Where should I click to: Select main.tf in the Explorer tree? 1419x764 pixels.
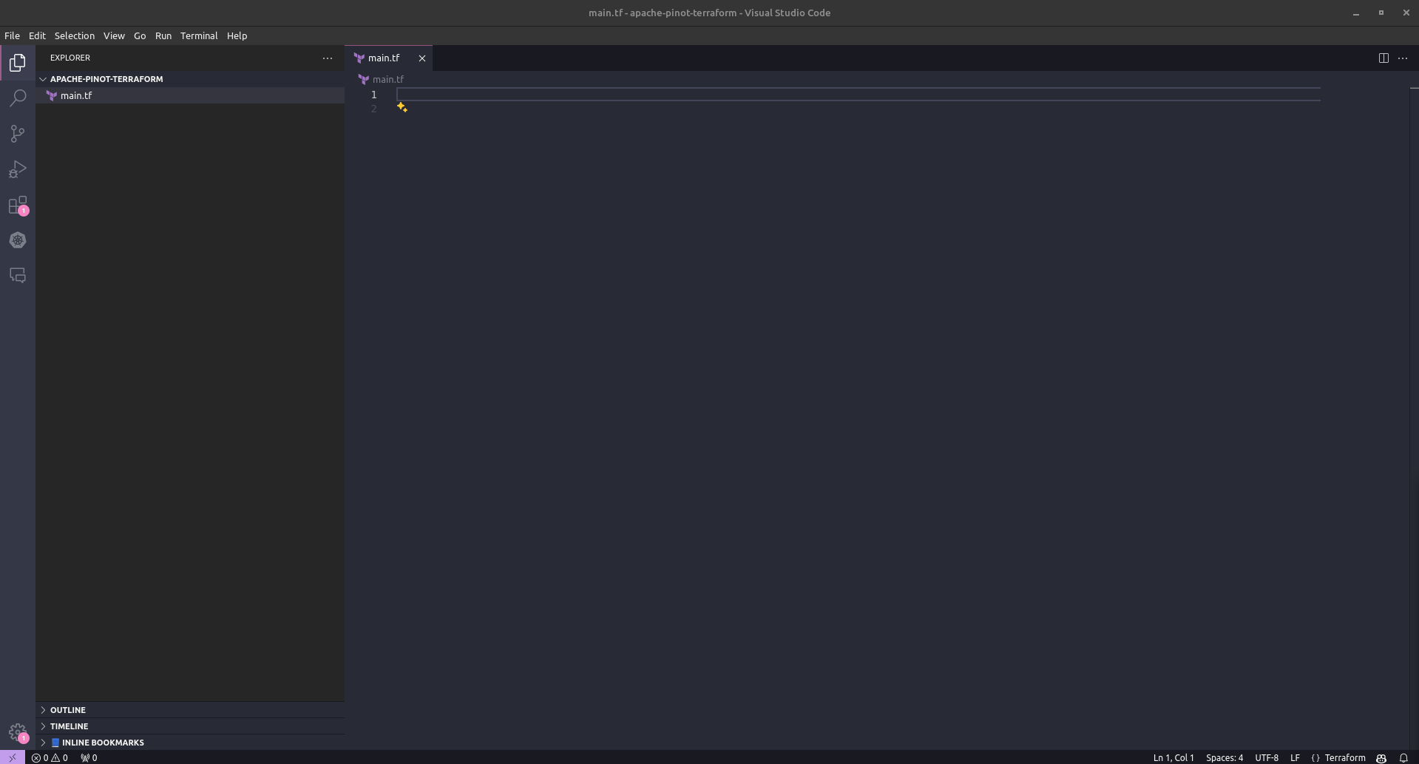190,95
